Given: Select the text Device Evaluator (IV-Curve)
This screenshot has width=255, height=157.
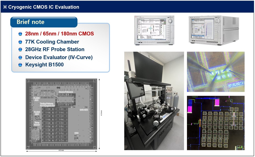Looking at the screenshot, I should [x=59, y=57].
